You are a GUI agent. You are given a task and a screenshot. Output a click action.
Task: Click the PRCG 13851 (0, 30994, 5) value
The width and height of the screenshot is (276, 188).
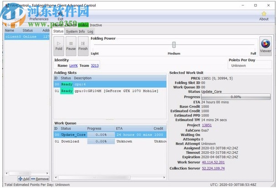tap(217, 78)
